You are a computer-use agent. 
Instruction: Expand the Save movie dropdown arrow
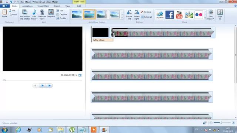click(213, 19)
